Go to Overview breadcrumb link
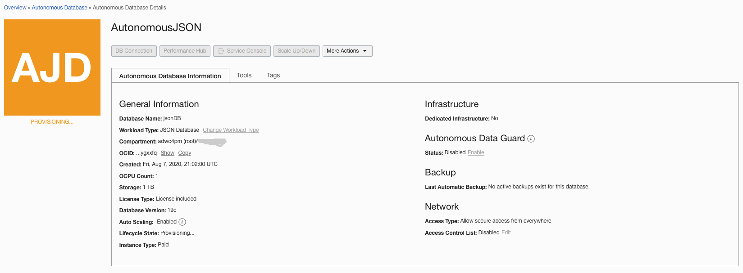743x273 pixels. click(15, 8)
